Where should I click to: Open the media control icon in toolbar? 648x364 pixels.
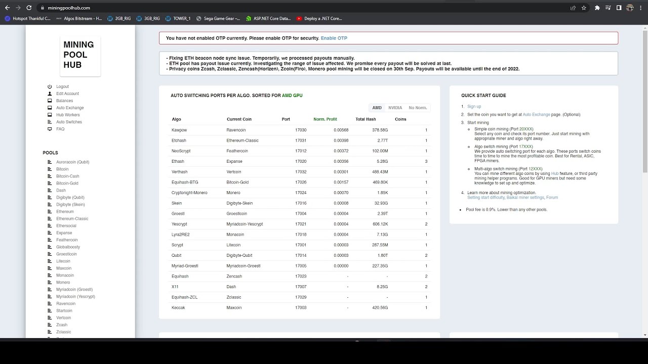point(608,8)
